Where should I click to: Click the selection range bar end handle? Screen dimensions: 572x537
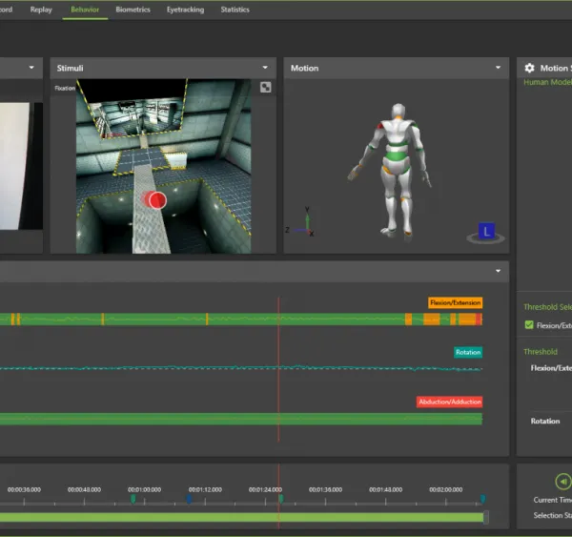[x=486, y=517]
